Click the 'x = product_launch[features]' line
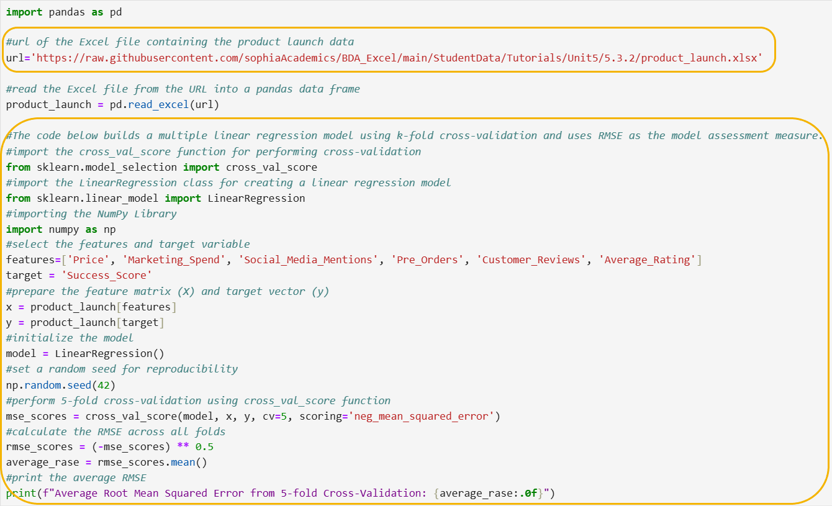The width and height of the screenshot is (832, 506). click(91, 307)
